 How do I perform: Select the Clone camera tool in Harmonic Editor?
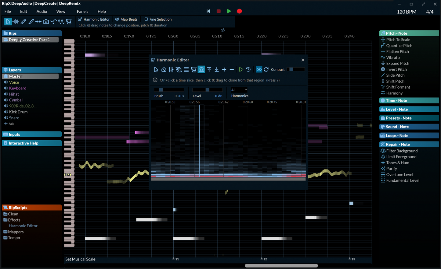pos(201,69)
